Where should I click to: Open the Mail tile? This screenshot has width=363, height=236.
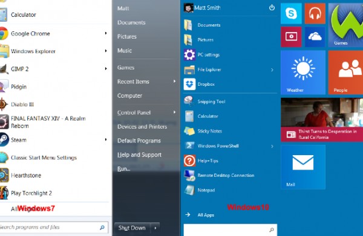pyautogui.click(x=303, y=167)
